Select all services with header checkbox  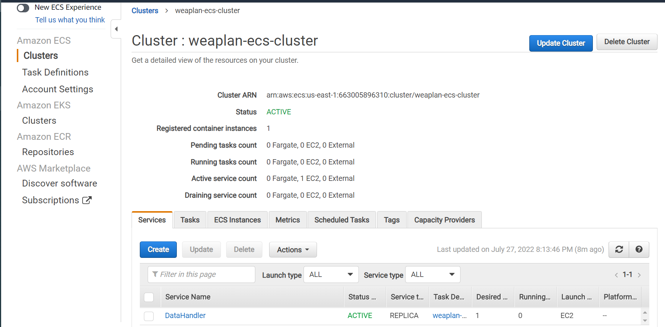(x=149, y=297)
